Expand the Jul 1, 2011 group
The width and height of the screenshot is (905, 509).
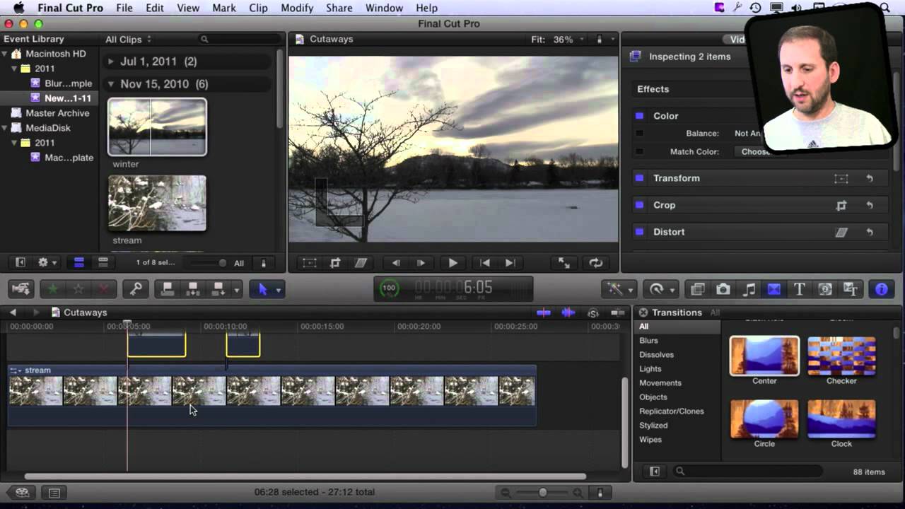coord(111,62)
